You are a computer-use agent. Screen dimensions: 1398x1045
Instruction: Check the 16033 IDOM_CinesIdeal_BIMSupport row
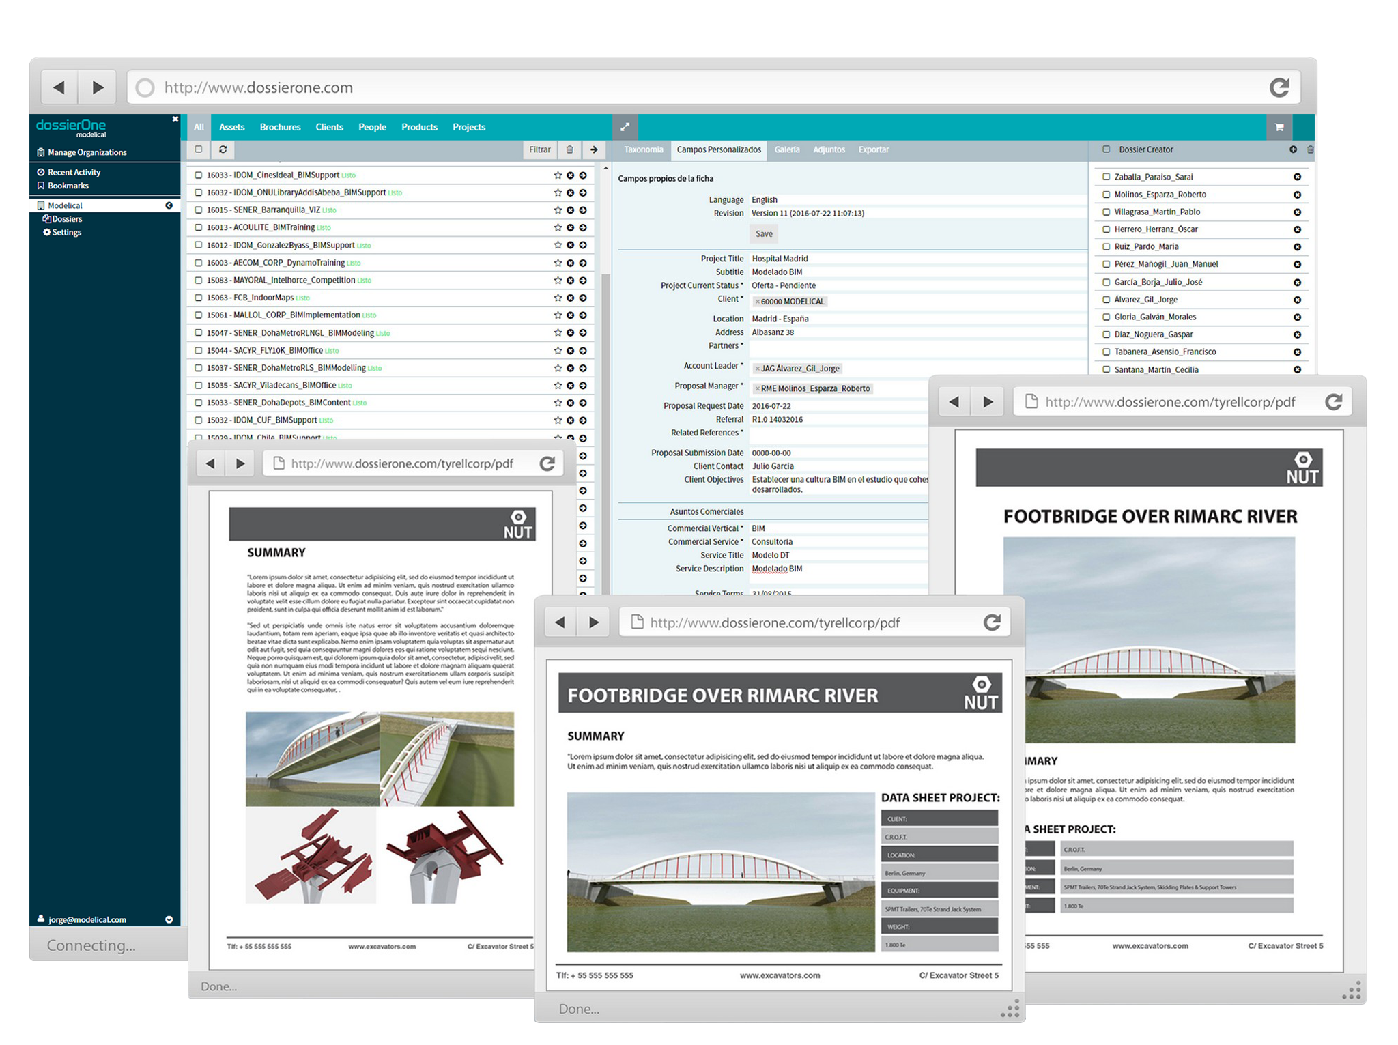[x=199, y=175]
